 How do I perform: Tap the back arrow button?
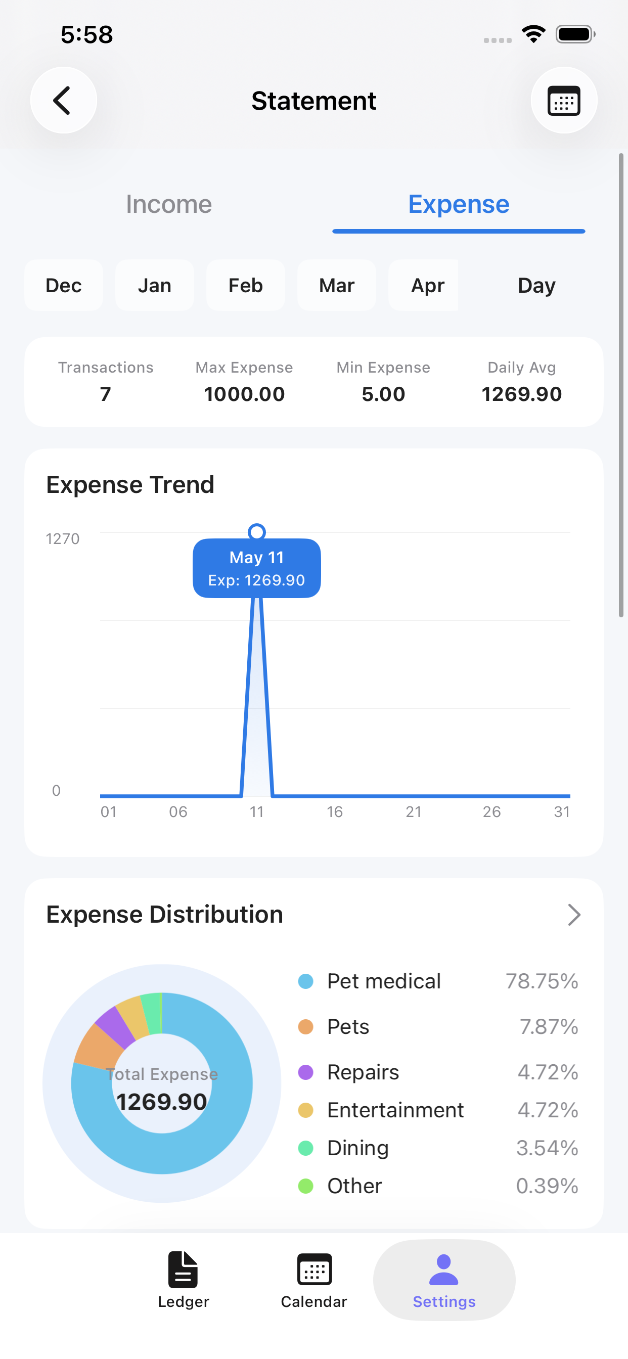click(63, 100)
